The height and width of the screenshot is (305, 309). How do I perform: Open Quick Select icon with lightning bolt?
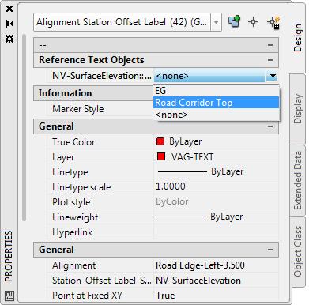click(273, 22)
